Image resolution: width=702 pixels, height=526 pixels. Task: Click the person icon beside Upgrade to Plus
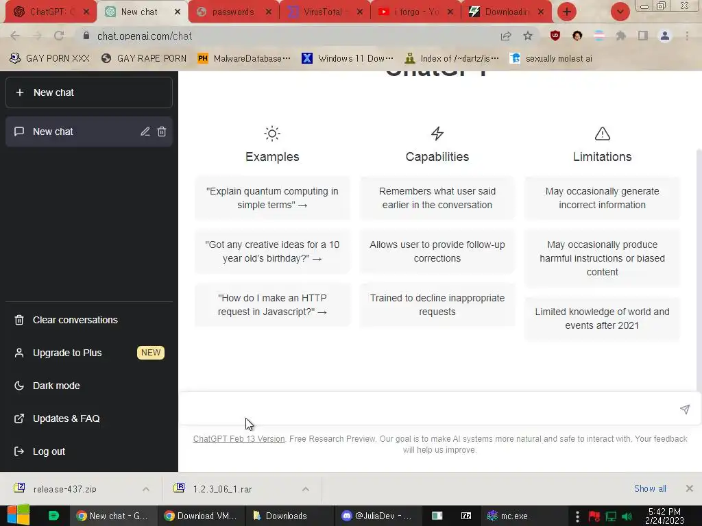[x=19, y=353]
